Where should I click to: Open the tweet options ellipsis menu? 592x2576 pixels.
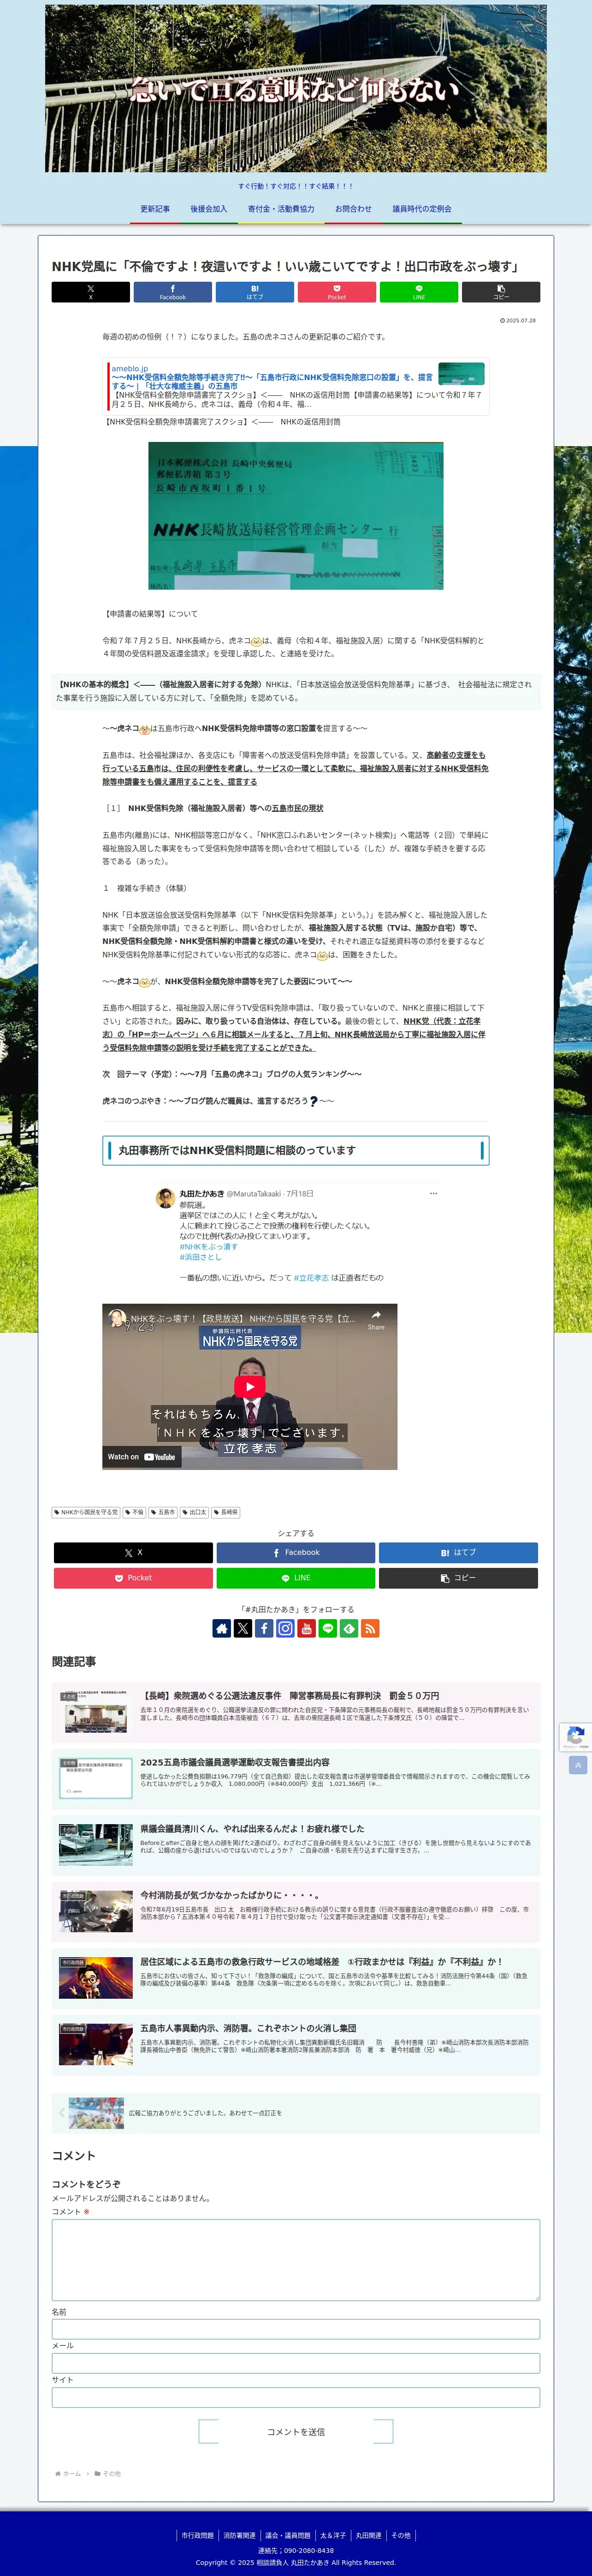[x=433, y=1193]
